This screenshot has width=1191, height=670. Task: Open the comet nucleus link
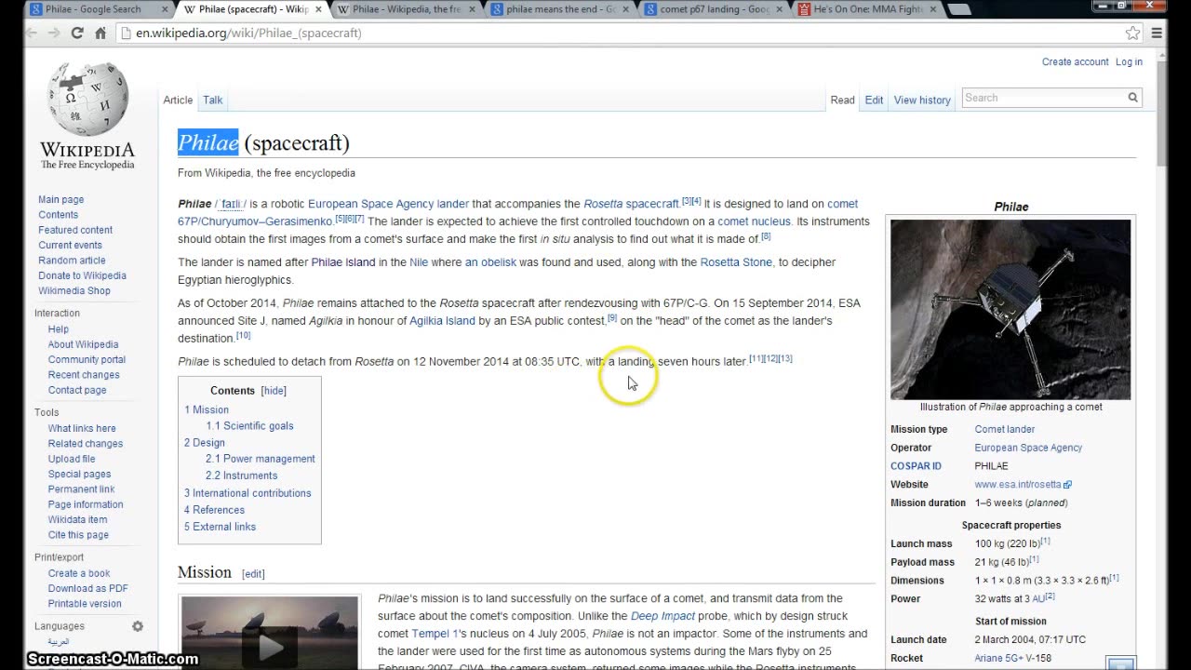(754, 221)
